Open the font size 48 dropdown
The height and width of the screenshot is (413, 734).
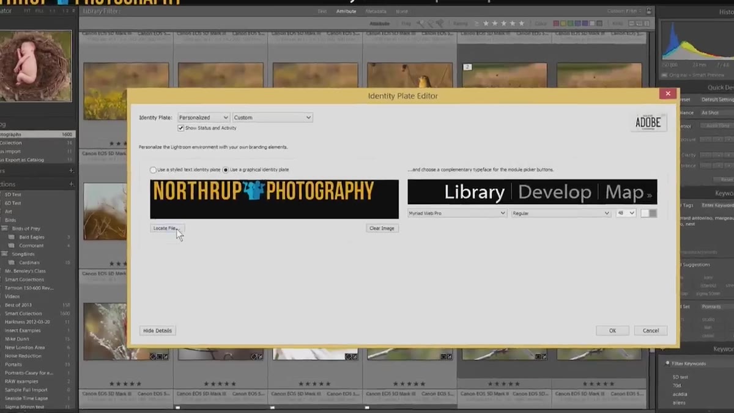click(x=626, y=213)
